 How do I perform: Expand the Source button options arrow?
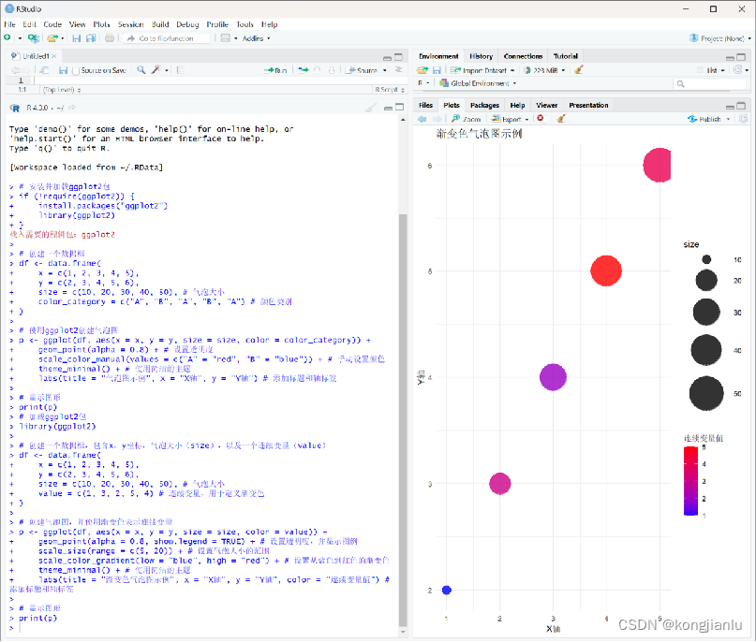click(385, 71)
